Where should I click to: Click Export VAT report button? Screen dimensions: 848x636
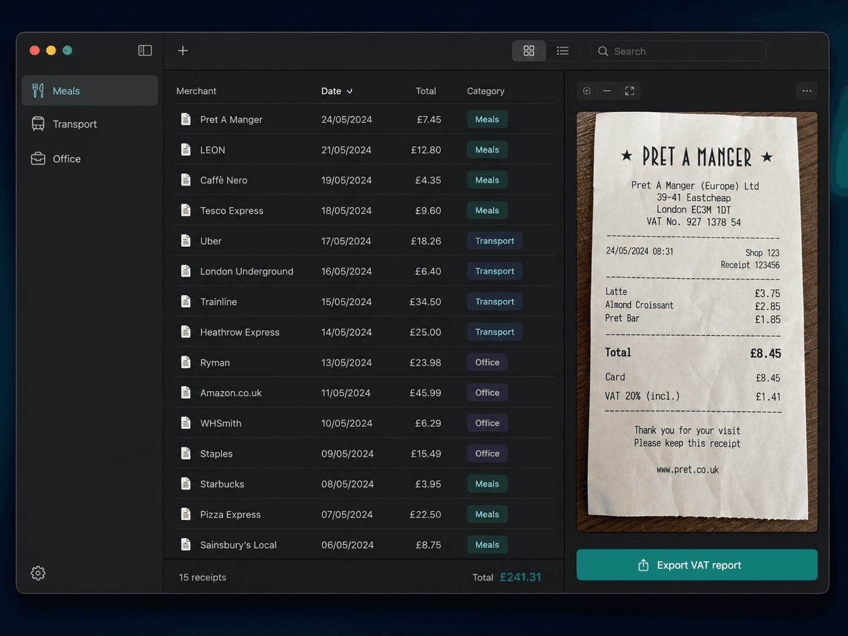(x=697, y=565)
